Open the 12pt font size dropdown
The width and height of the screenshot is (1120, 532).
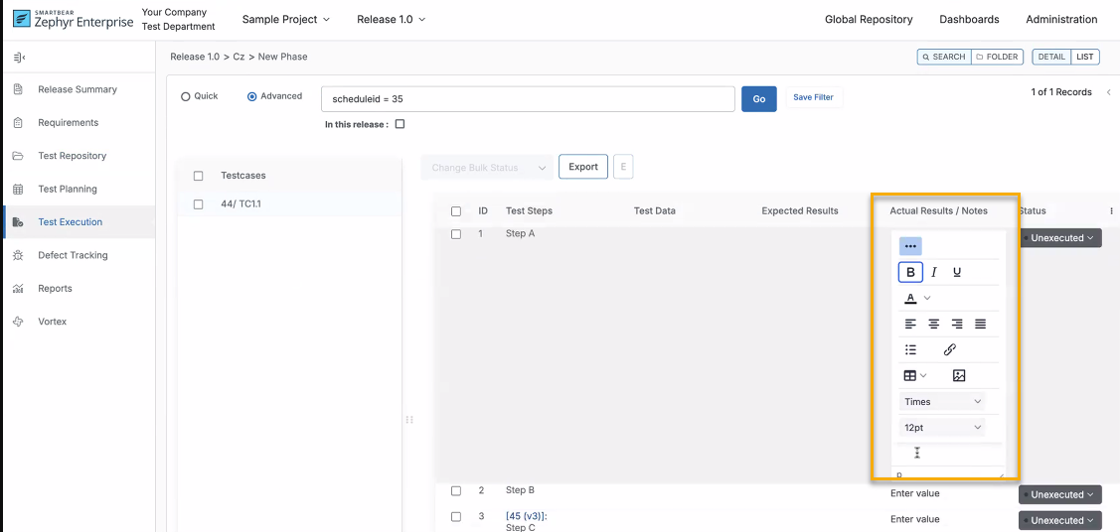[942, 428]
